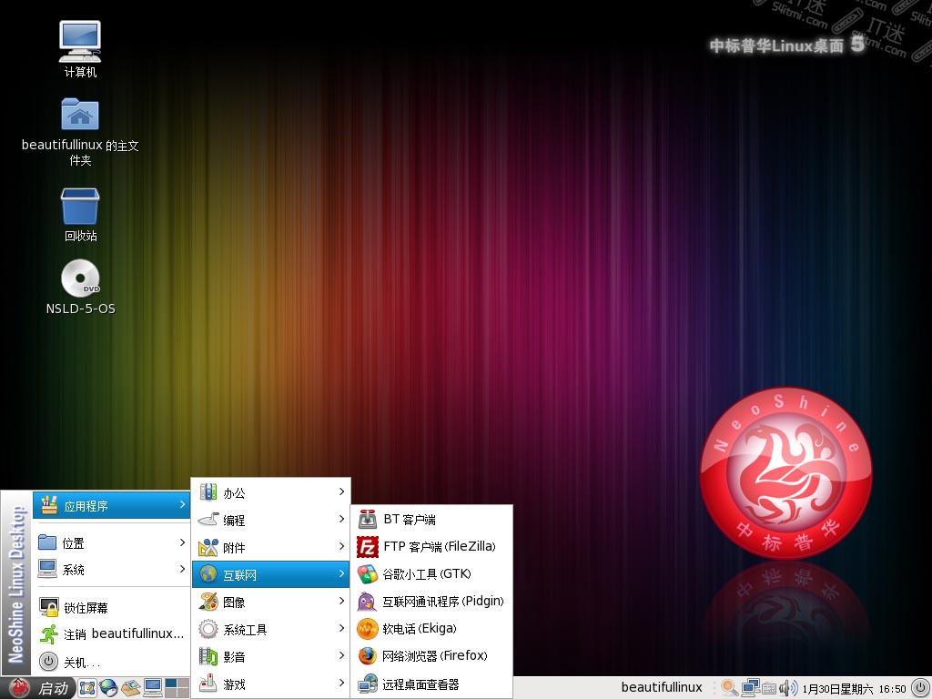Select 锁住屏幕 lock screen

[x=112, y=607]
